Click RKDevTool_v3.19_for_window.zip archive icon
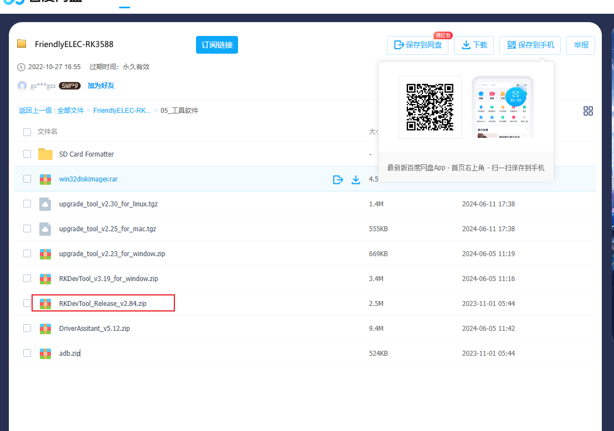Viewport: 614px width, 431px height. pos(45,279)
